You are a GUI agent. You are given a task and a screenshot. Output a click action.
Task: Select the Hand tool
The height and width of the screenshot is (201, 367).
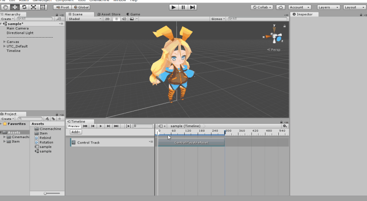pyautogui.click(x=5, y=7)
